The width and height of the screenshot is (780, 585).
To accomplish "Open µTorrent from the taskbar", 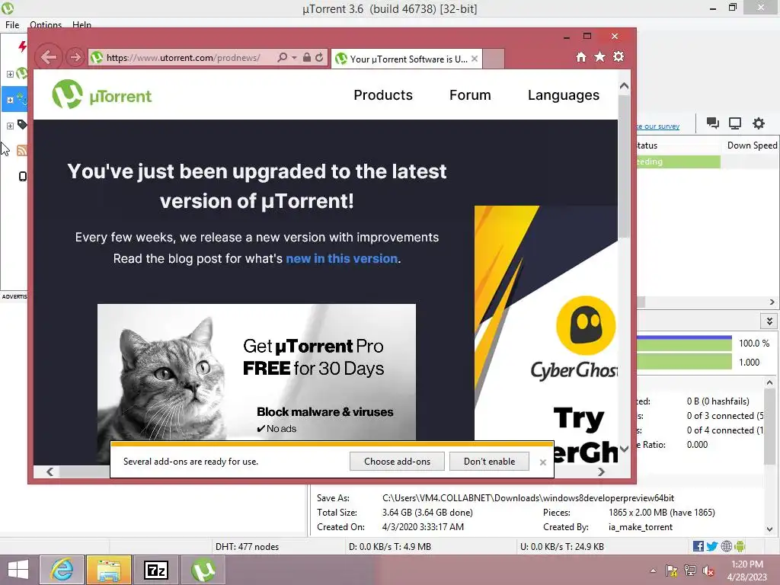I will click(x=203, y=570).
